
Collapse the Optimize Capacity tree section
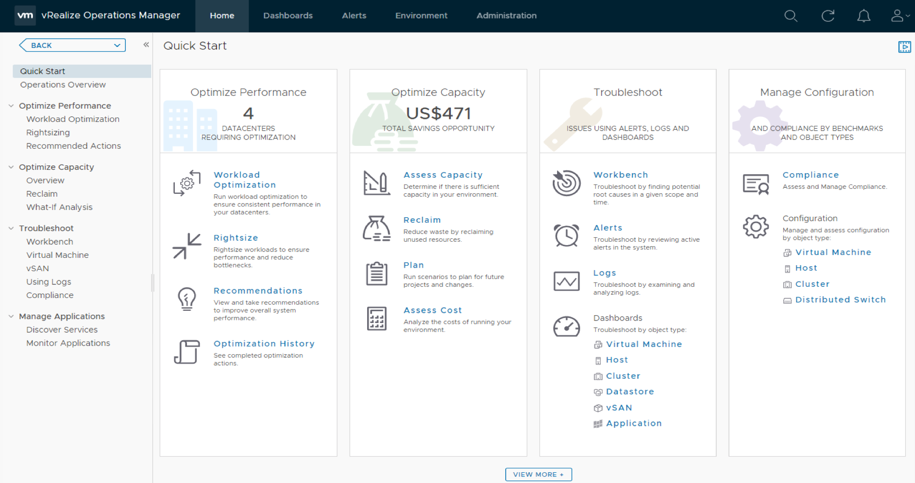point(11,167)
